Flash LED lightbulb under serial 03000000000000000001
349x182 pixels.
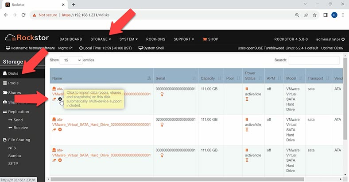162,155
